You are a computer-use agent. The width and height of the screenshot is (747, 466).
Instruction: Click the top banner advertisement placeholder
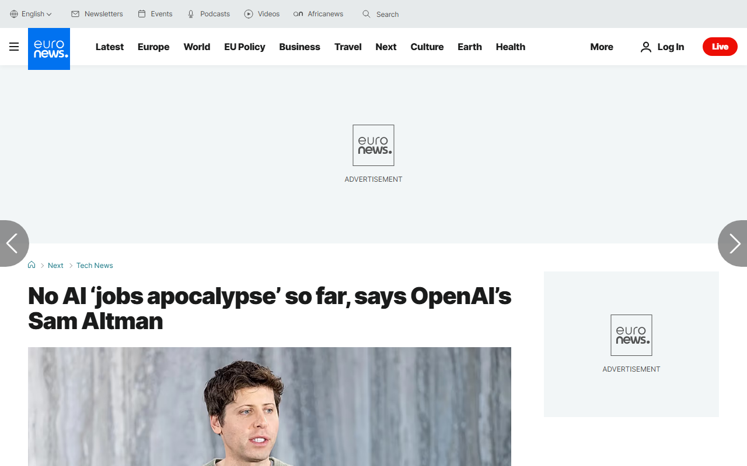coord(373,154)
